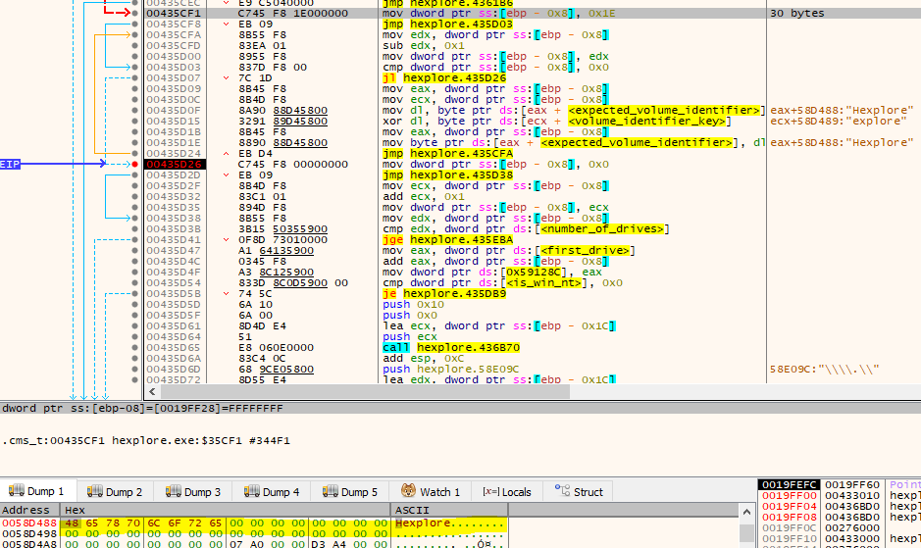The width and height of the screenshot is (921, 548).
Task: Click jump arrow marker beside bytes 74 5C
Action: click(x=227, y=294)
